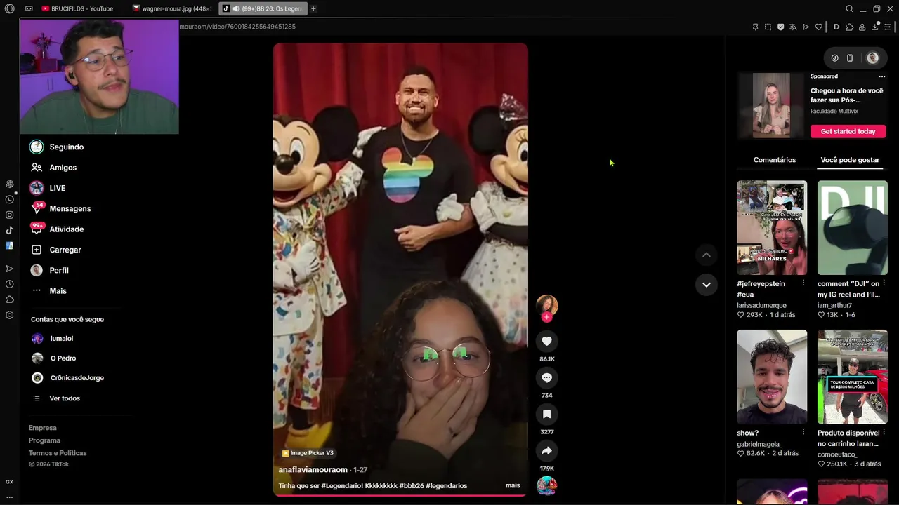Screen dimensions: 899x505
Task: Click the 'Get started today' button
Action: [x=848, y=131]
